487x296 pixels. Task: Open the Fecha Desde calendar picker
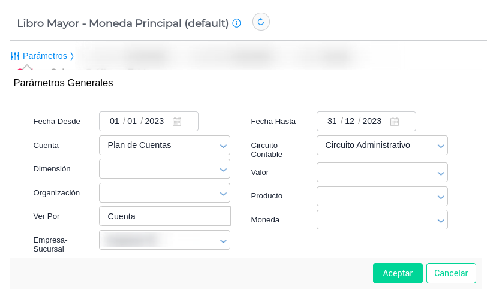(x=177, y=121)
